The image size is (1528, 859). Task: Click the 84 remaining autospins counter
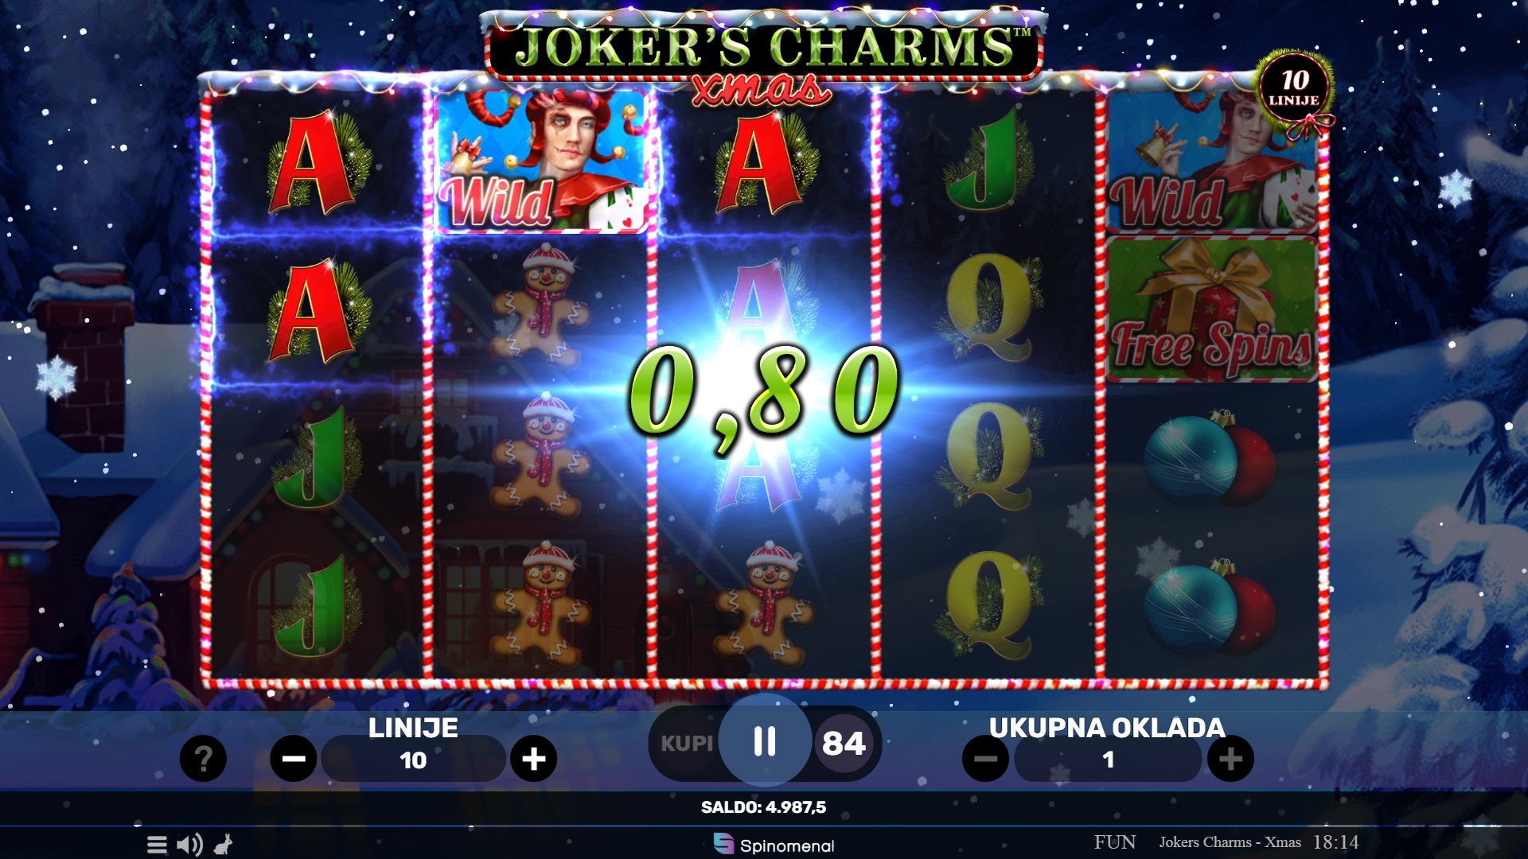[844, 744]
